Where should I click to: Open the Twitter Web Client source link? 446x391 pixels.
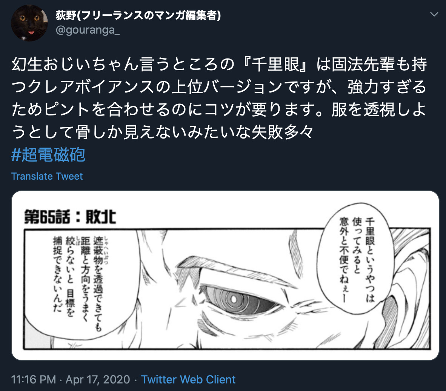point(188,379)
